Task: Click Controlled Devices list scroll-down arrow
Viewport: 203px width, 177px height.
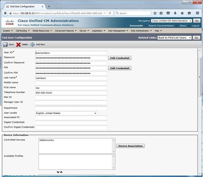Action: point(113,152)
